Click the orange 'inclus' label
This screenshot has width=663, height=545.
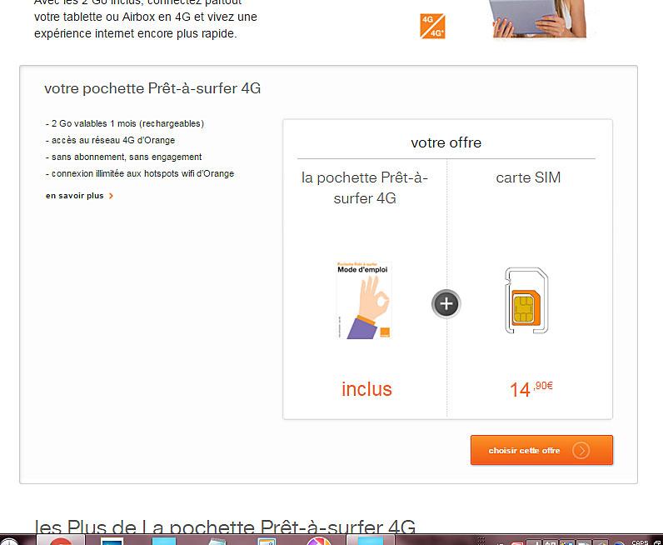[x=366, y=389]
